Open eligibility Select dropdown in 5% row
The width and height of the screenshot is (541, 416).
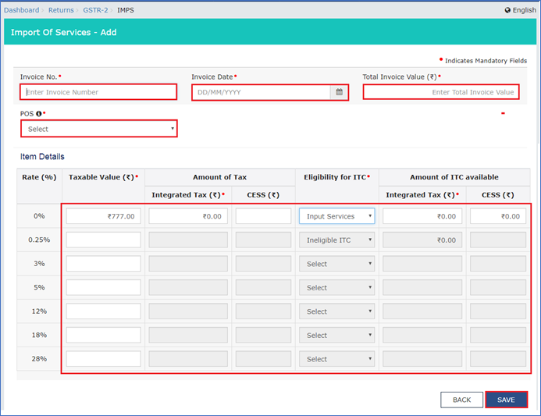337,287
